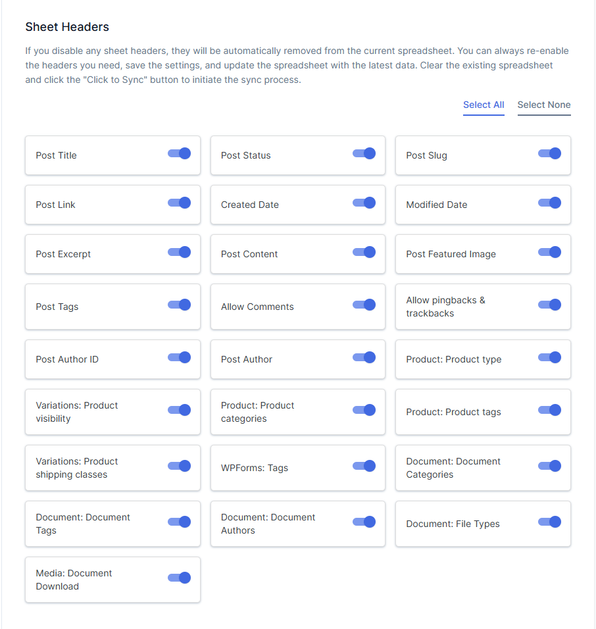Disable Product: Product type toggle
Image resolution: width=596 pixels, height=629 pixels.
[x=549, y=357]
